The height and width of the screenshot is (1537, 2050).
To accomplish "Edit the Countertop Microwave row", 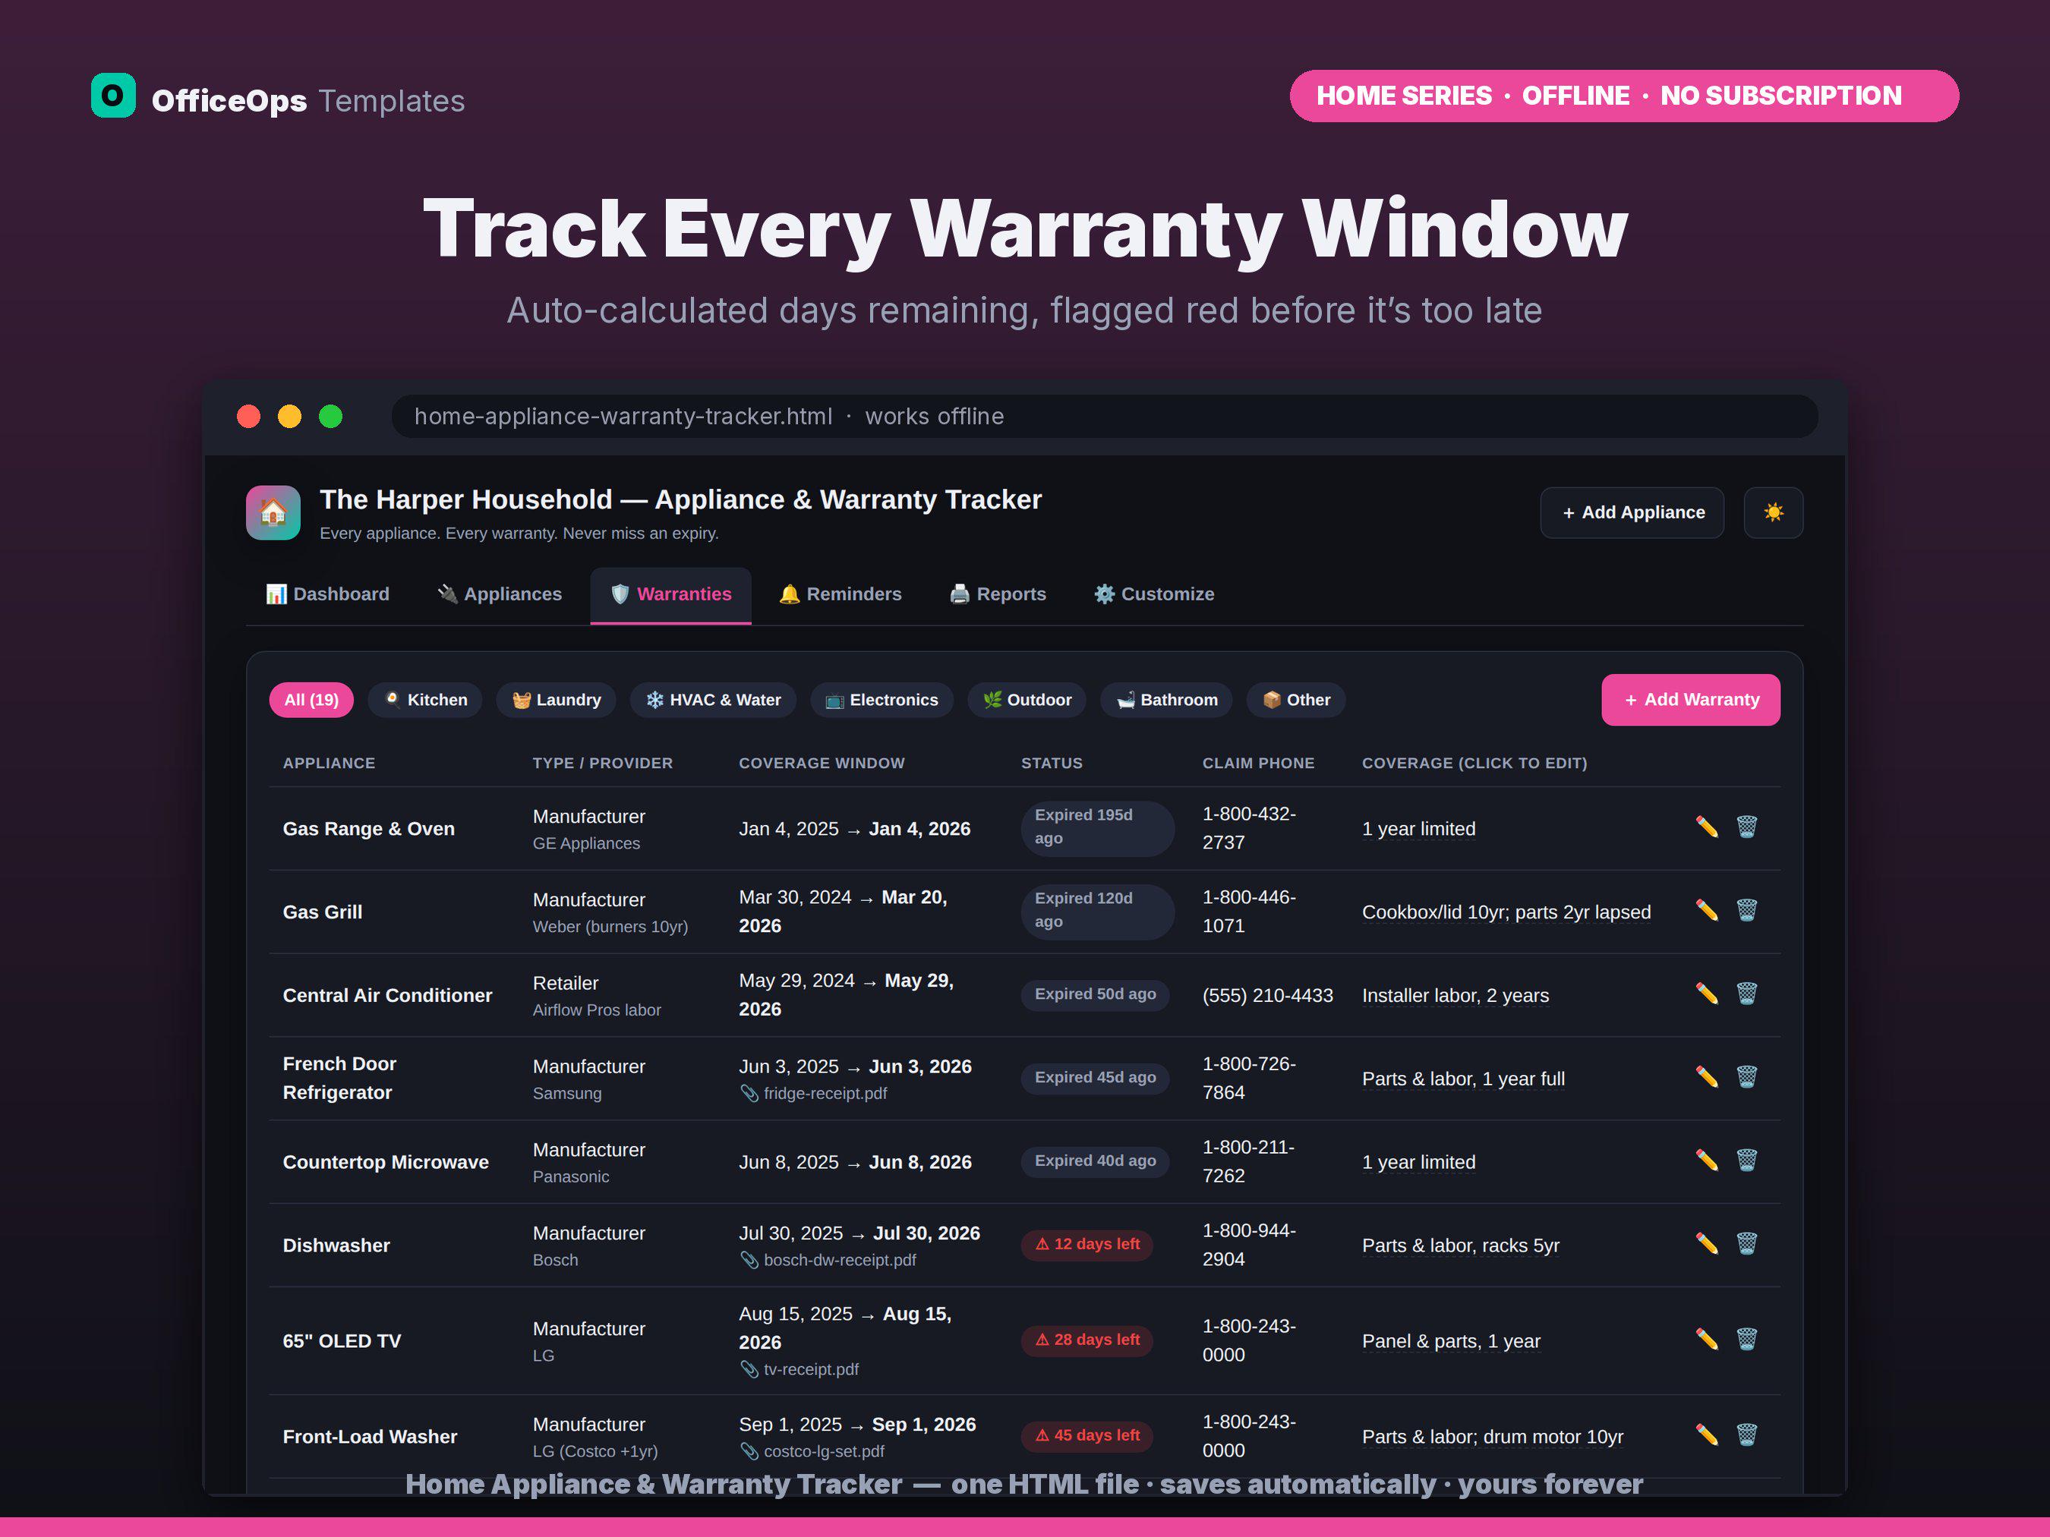I will click(x=1706, y=1161).
